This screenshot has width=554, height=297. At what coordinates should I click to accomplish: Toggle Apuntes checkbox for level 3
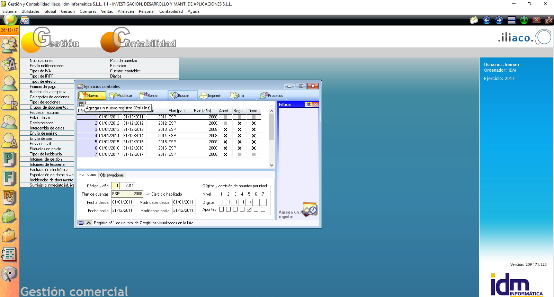[x=235, y=209]
